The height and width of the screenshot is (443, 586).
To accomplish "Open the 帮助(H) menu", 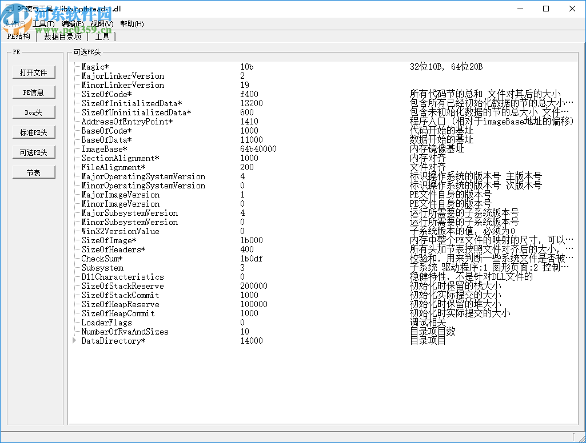I will click(132, 24).
